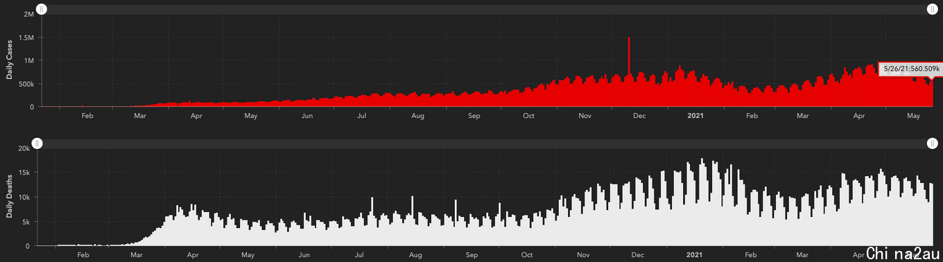Grab the left range handle above Daily Cases
The width and height of the screenshot is (943, 262).
tap(42, 10)
